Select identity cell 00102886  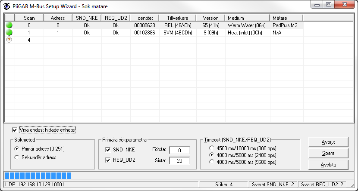click(x=145, y=33)
